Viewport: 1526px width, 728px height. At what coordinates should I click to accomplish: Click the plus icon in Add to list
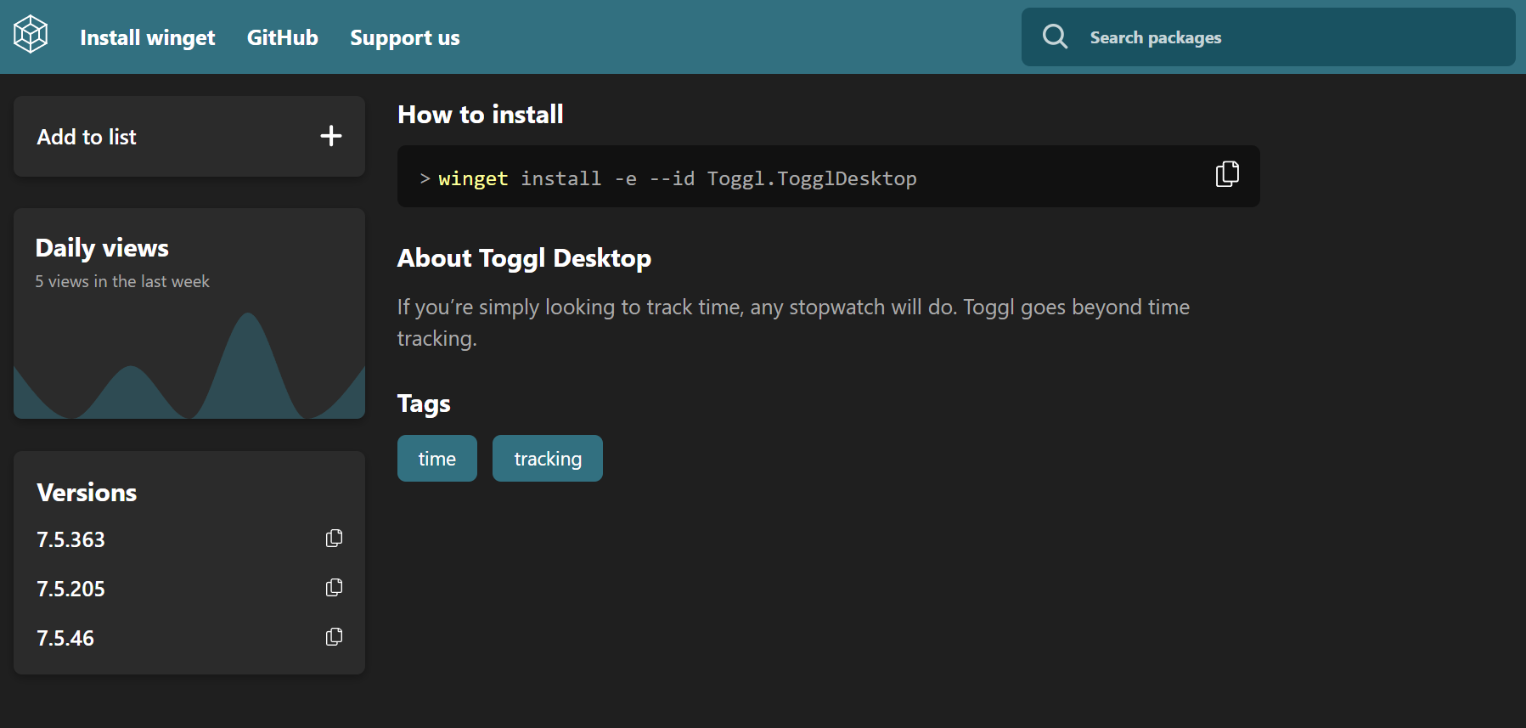tap(331, 136)
